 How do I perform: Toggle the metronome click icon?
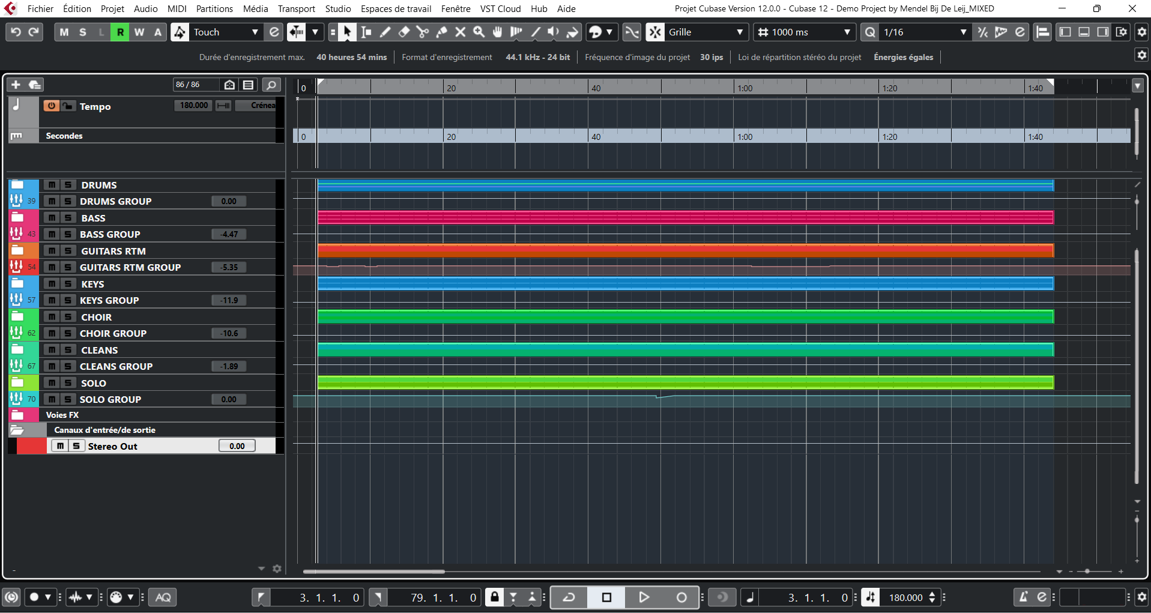[1024, 597]
